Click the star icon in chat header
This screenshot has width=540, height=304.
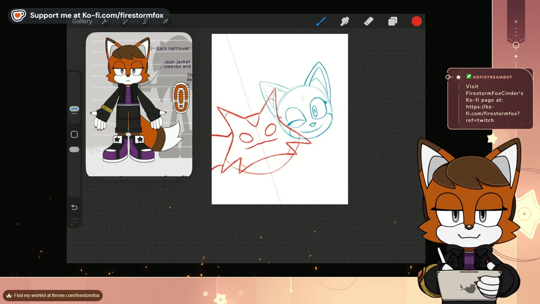pyautogui.click(x=458, y=77)
